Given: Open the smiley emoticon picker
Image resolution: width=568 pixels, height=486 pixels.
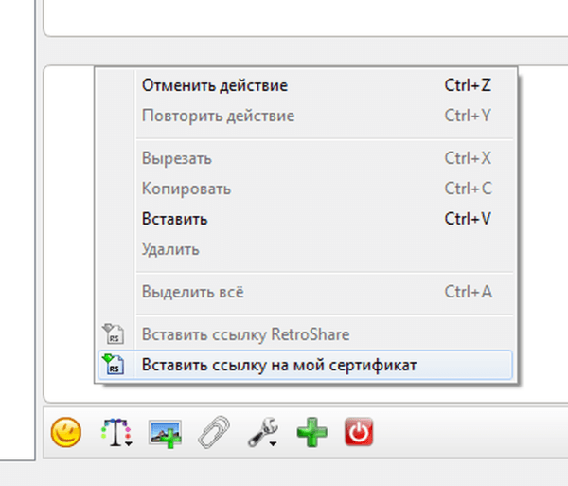Looking at the screenshot, I should point(66,433).
